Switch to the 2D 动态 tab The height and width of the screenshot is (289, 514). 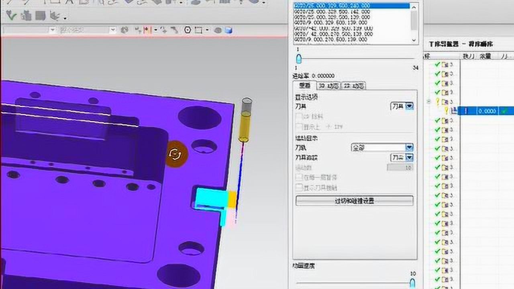click(x=353, y=86)
